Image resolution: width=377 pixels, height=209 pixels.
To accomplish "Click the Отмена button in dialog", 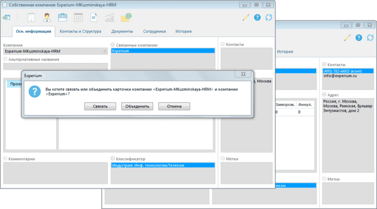I will (174, 106).
